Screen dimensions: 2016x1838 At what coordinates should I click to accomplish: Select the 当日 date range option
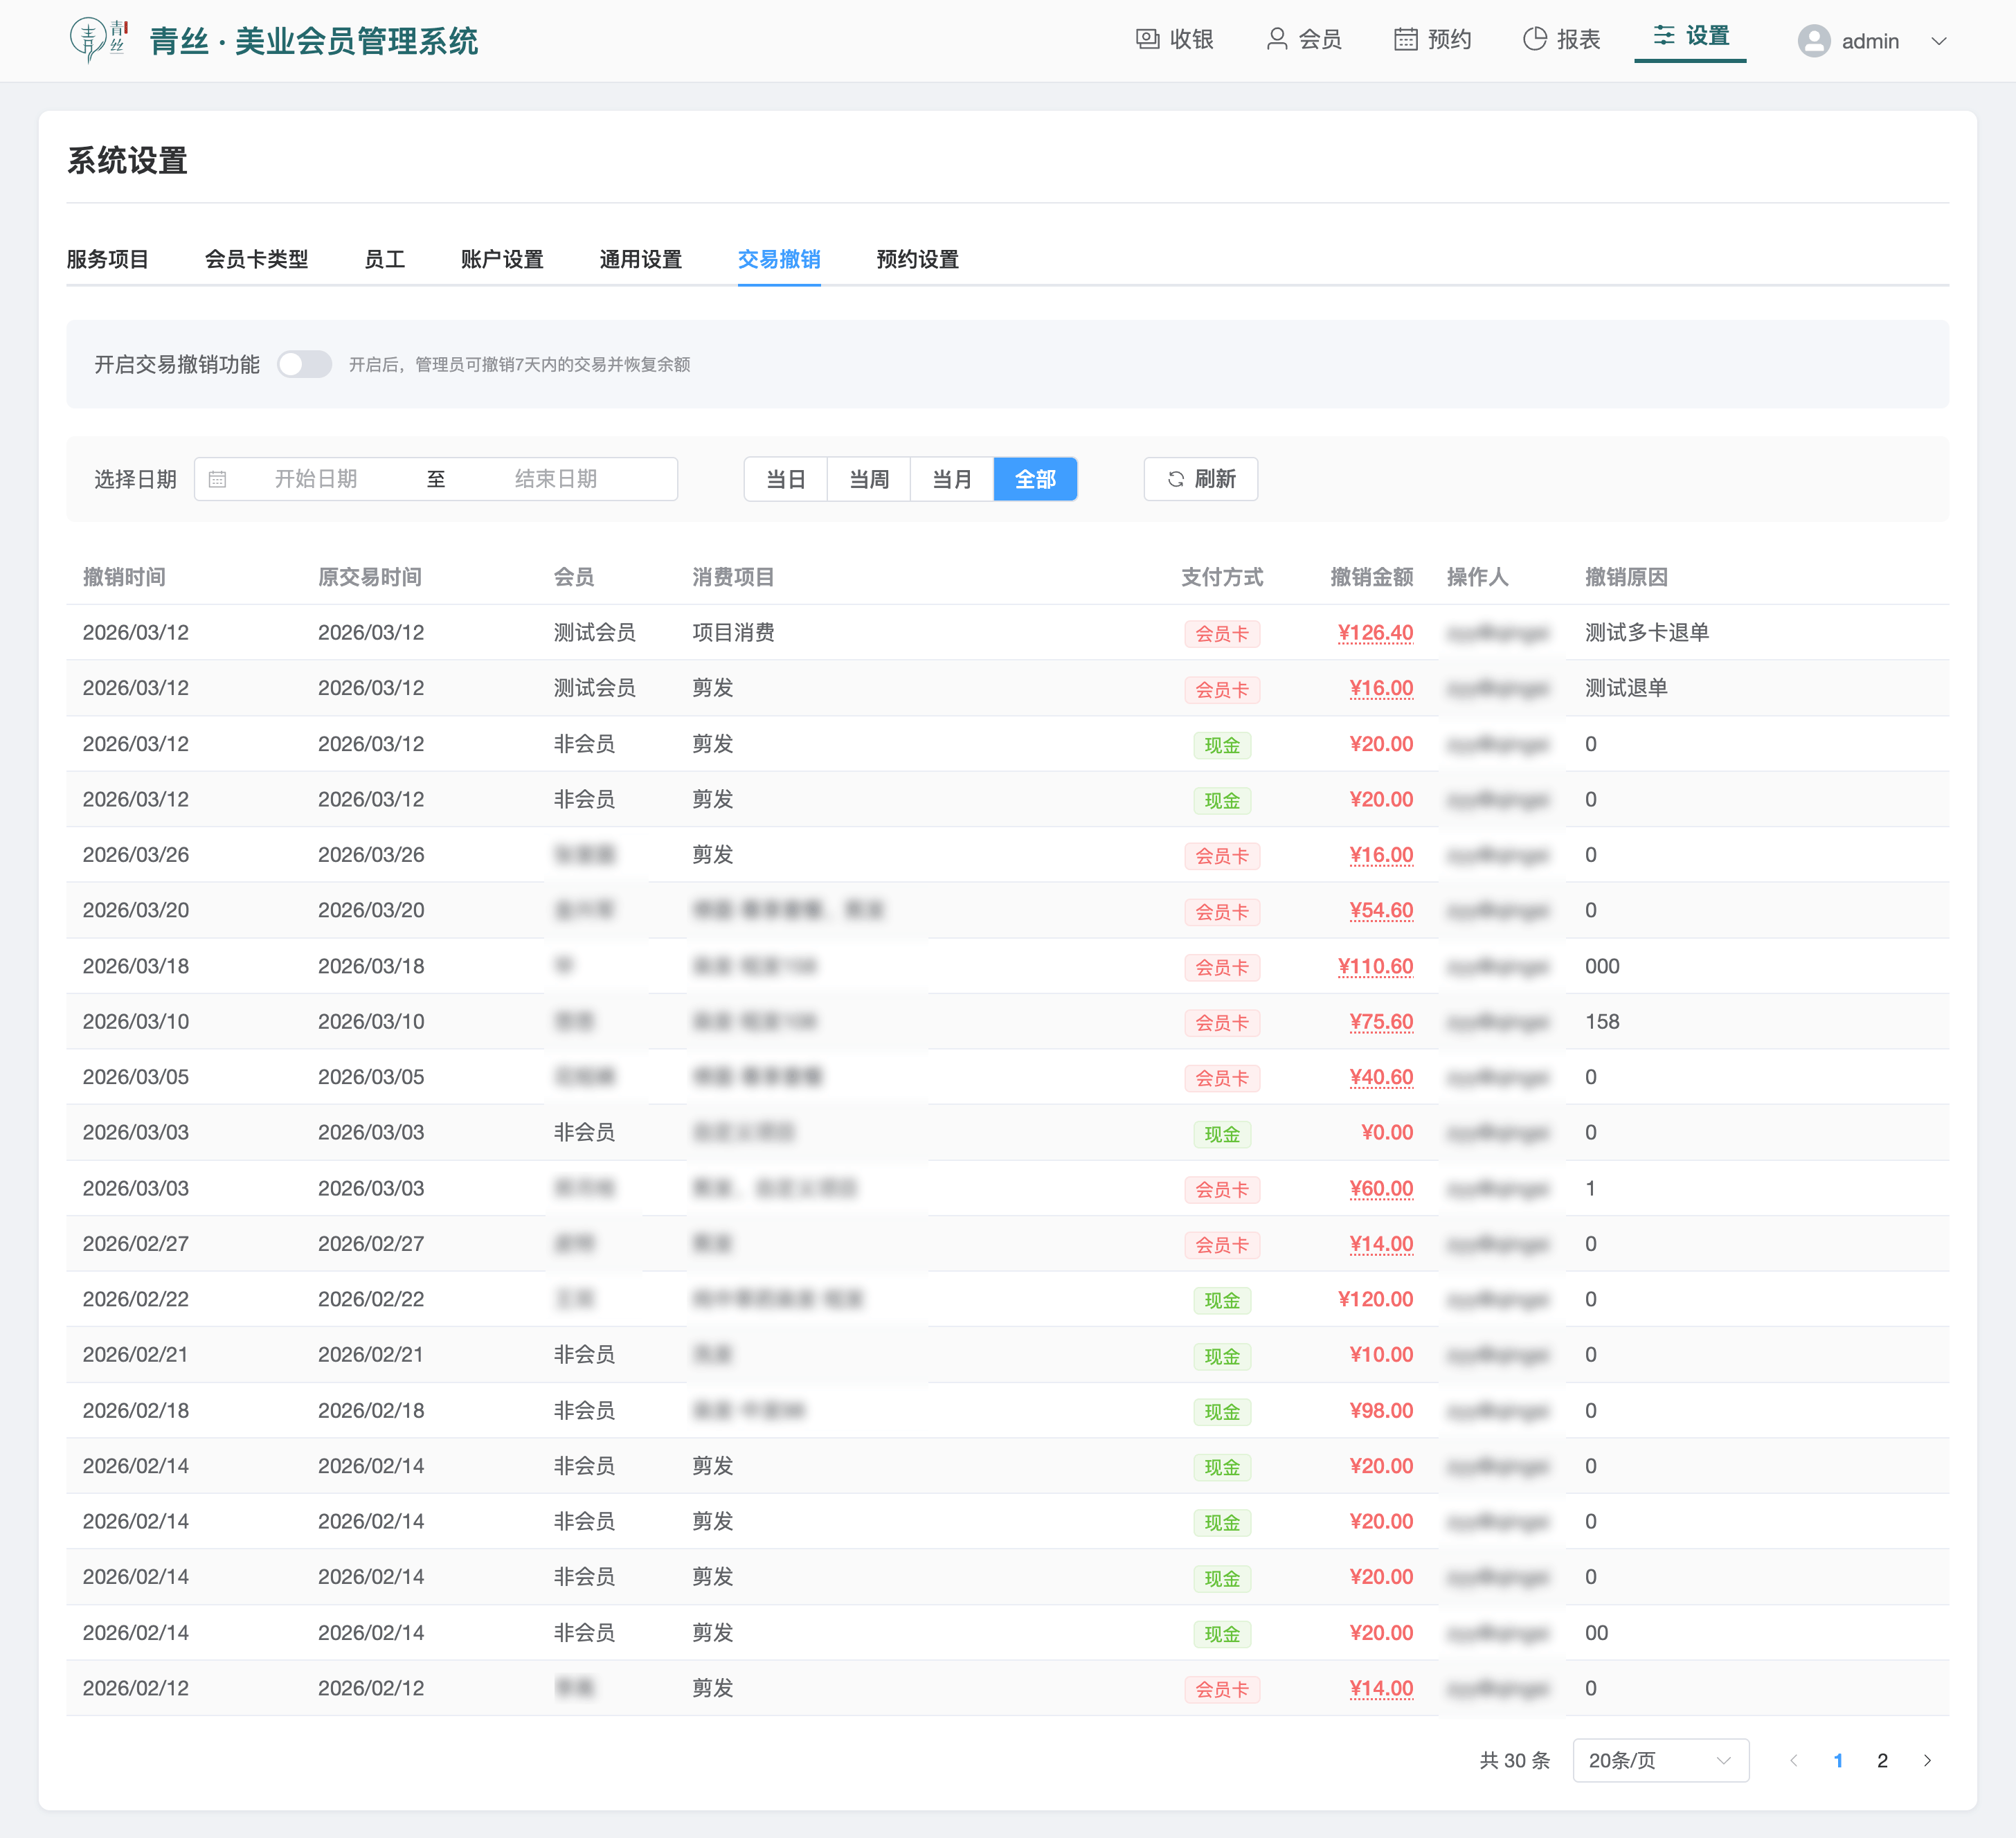(x=785, y=479)
